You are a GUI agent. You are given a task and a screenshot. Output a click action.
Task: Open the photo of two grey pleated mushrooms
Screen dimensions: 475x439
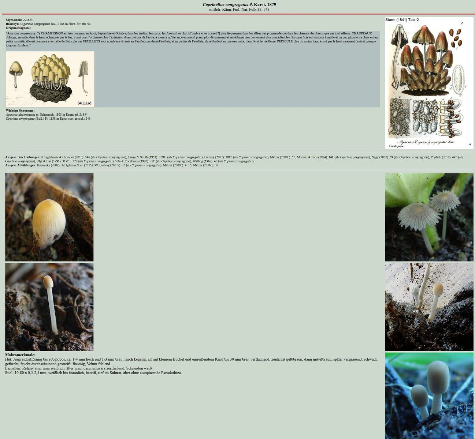(429, 217)
